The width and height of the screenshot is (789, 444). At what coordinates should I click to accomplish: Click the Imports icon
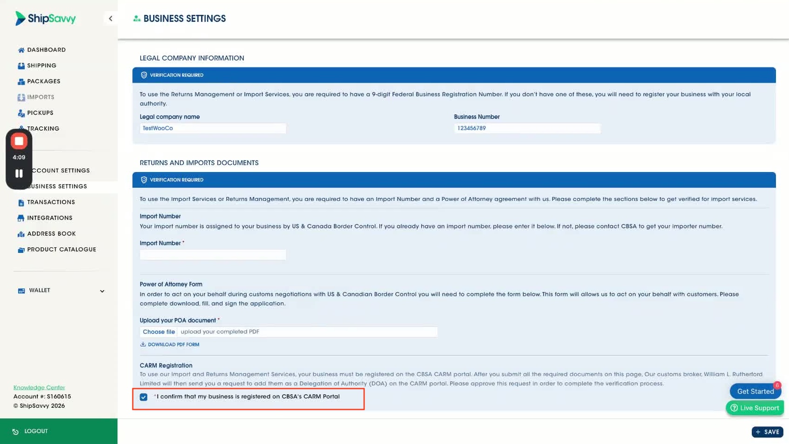(x=21, y=97)
